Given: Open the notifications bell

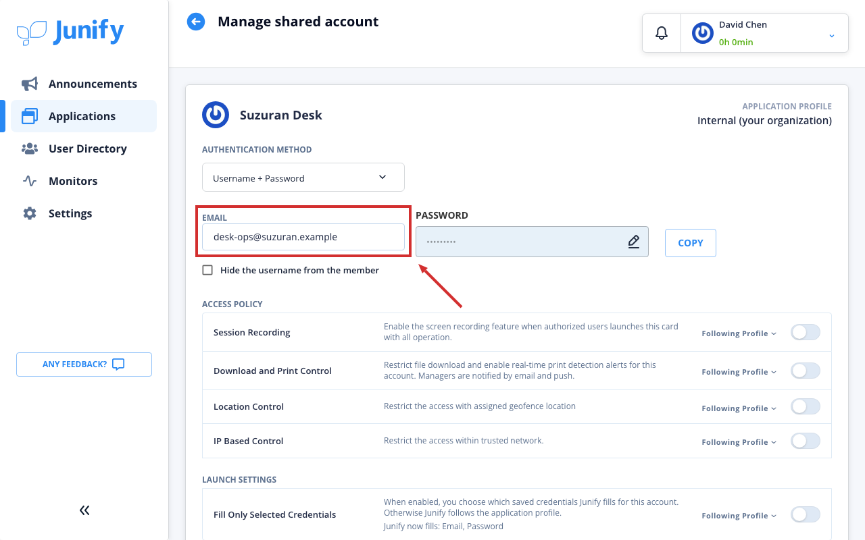Looking at the screenshot, I should point(662,33).
